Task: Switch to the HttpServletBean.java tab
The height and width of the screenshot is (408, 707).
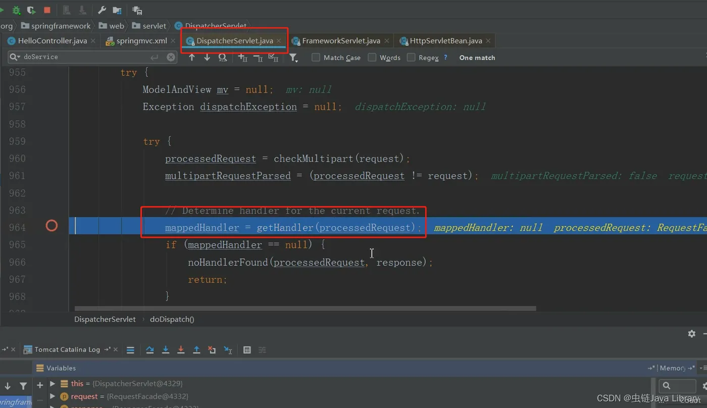Action: (446, 41)
